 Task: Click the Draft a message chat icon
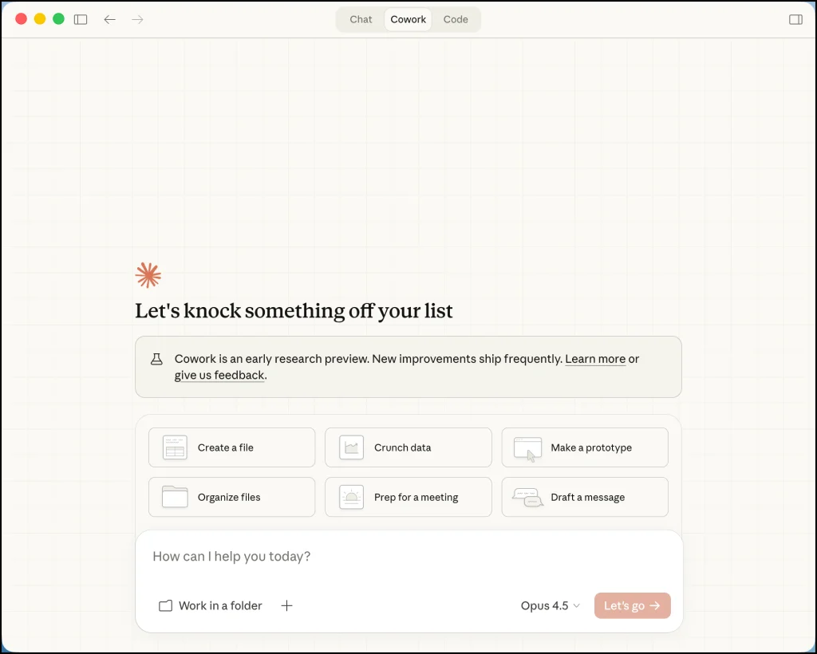pos(527,497)
